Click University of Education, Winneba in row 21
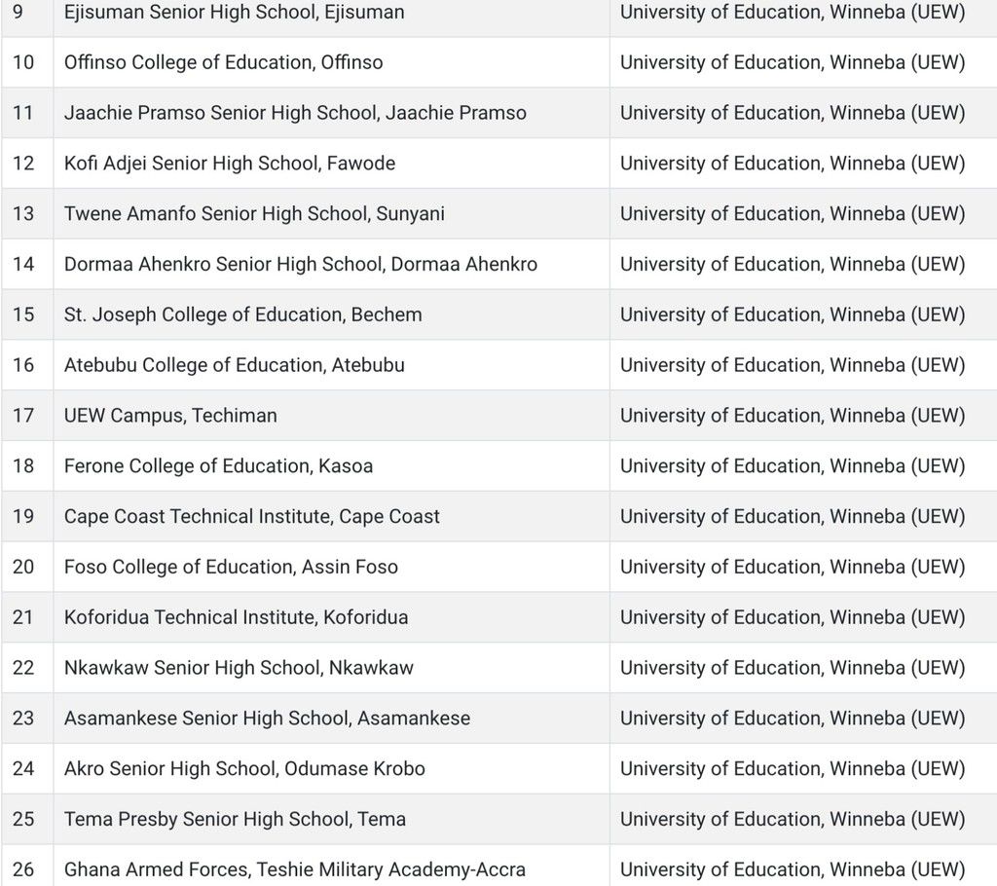 793,617
